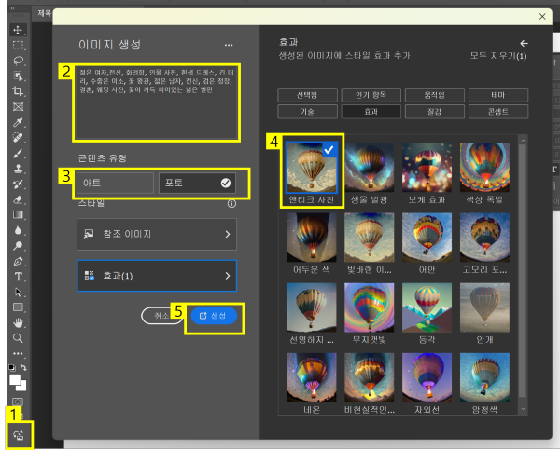560x450 pixels.
Task: Select the Eraser tool
Action: tap(18, 199)
